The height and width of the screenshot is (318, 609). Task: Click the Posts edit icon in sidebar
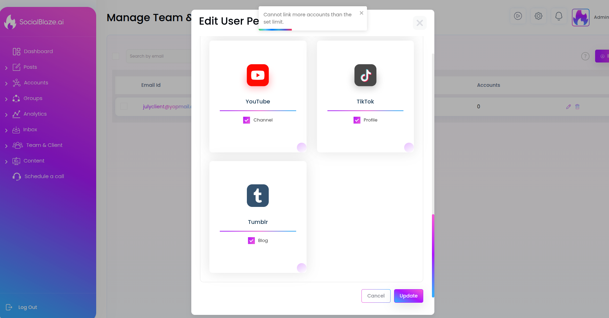tap(16, 67)
